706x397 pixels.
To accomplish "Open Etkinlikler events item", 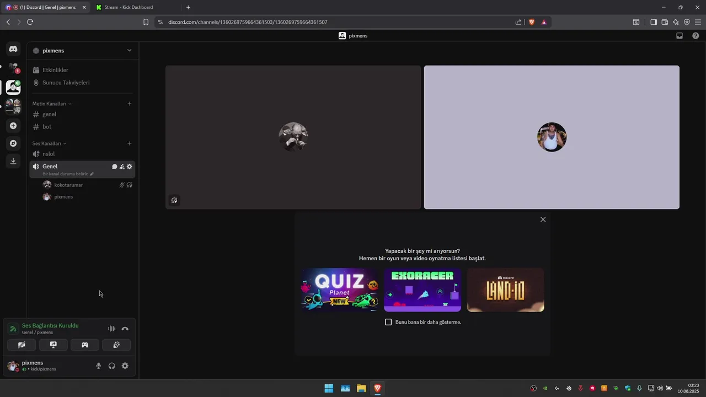I will (x=82, y=70).
